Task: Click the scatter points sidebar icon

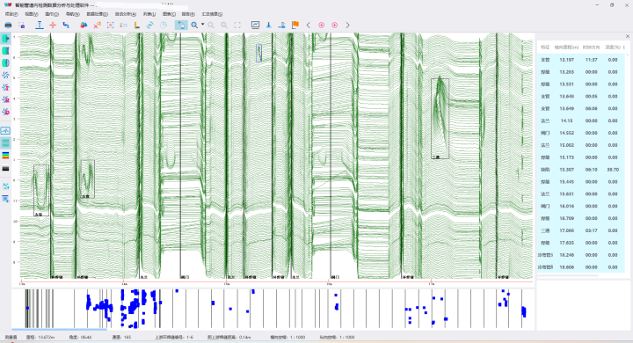Action: tap(5, 186)
